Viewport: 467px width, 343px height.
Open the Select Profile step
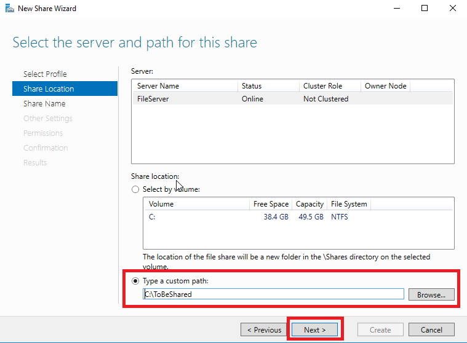click(45, 74)
